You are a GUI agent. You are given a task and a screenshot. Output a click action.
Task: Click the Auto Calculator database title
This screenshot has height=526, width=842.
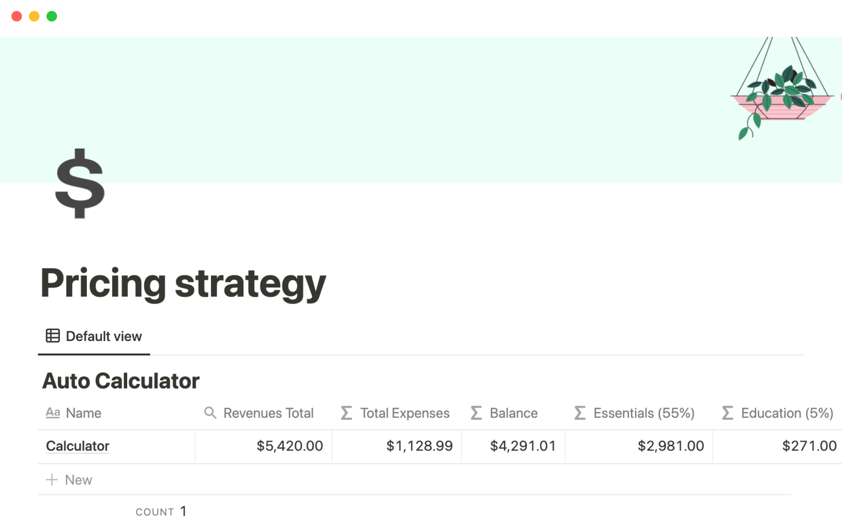click(121, 380)
